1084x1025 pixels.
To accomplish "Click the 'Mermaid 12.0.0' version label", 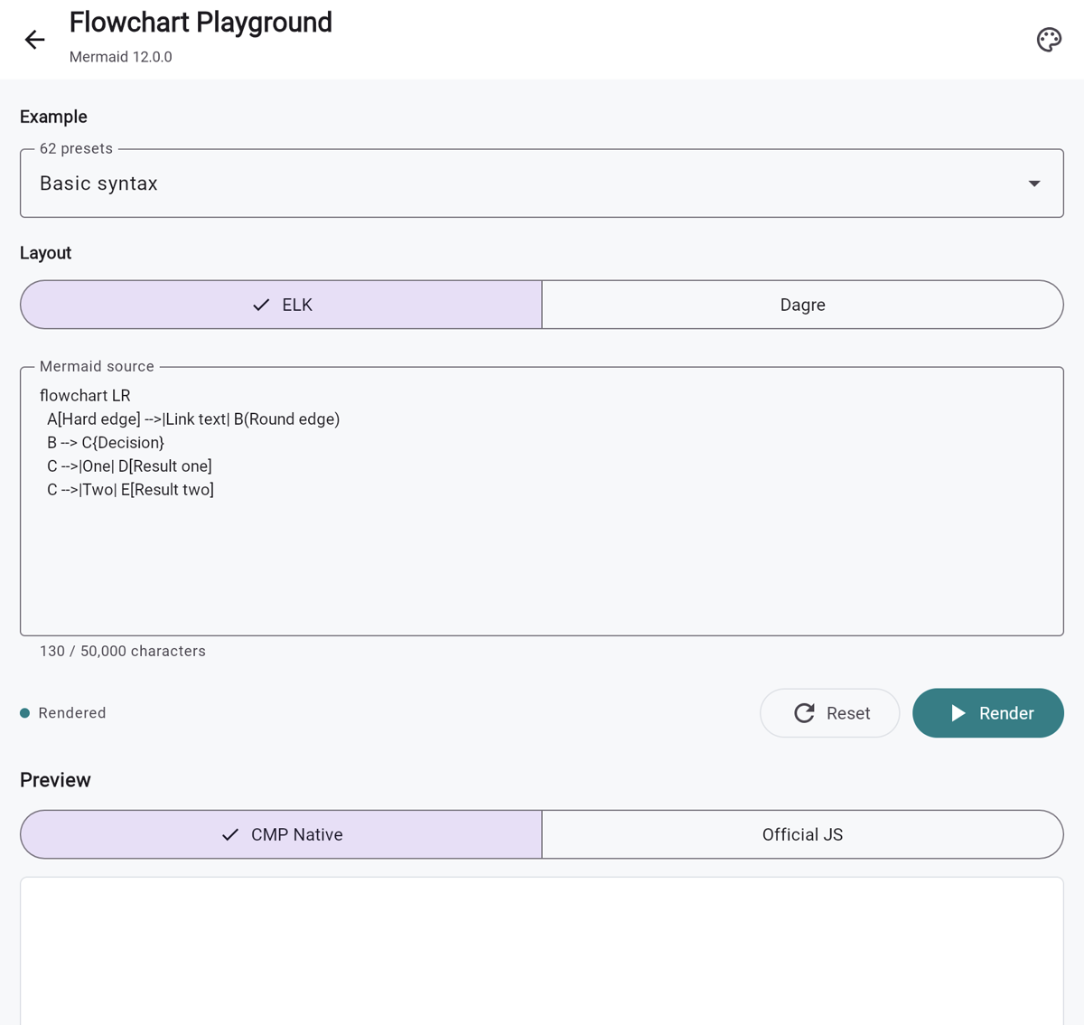I will point(120,57).
